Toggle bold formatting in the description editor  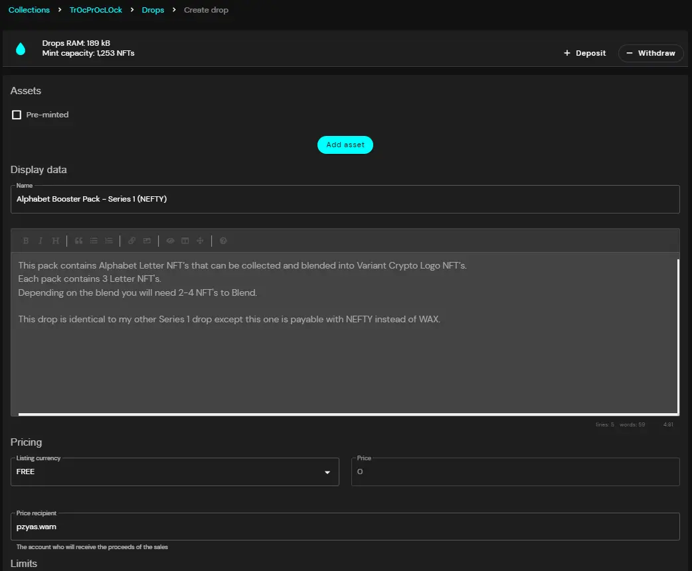(26, 241)
